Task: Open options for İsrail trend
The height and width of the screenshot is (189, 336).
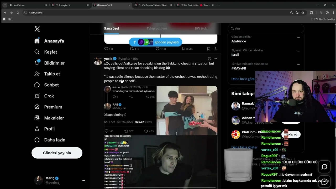Action: tap(298, 51)
